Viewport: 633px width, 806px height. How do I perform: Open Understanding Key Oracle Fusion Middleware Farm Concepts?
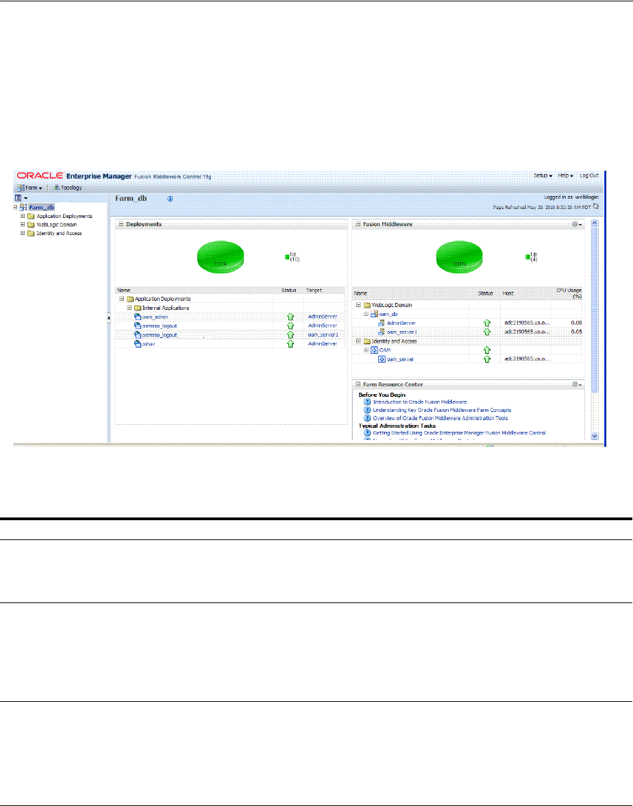click(x=442, y=410)
